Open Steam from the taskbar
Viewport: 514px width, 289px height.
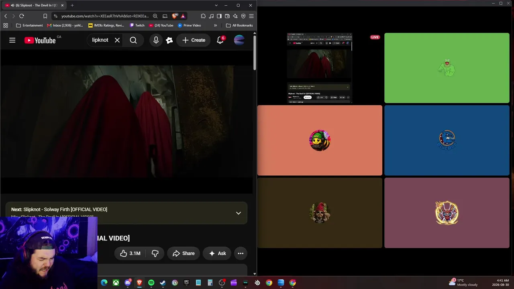click(163, 283)
